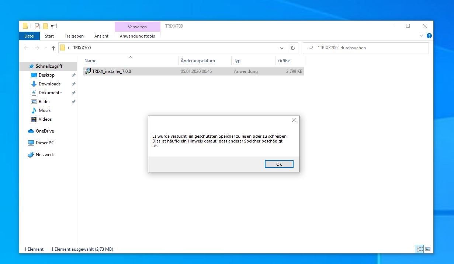The height and width of the screenshot is (264, 454).
Task: Open Desktop in the sidebar
Action: [46, 75]
